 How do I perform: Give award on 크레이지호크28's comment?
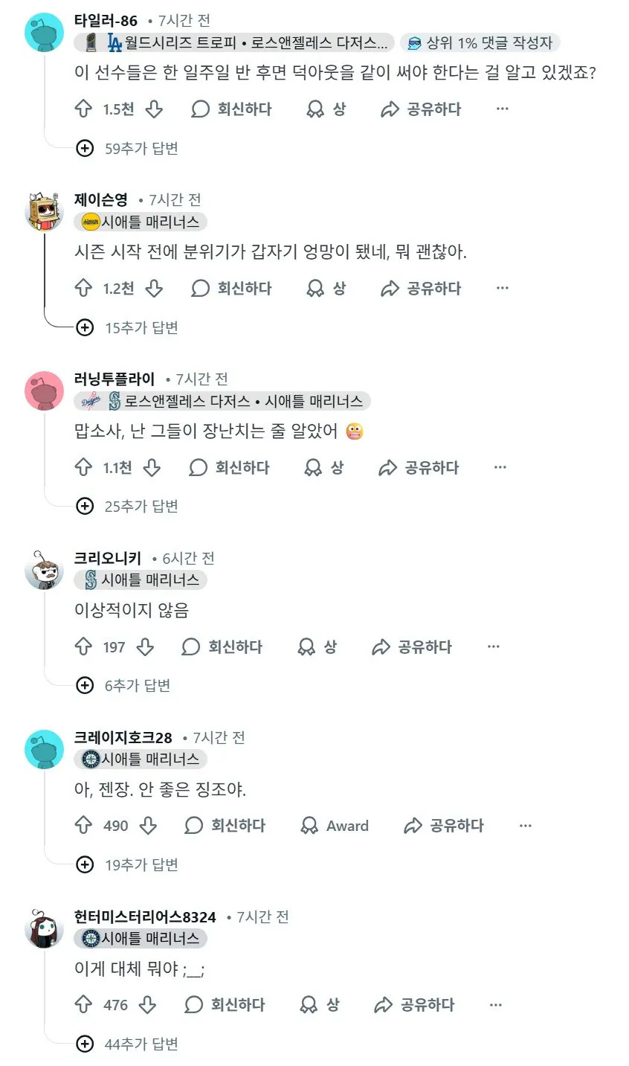click(335, 826)
